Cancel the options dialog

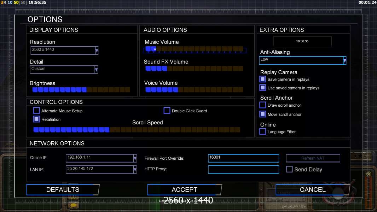coord(312,190)
